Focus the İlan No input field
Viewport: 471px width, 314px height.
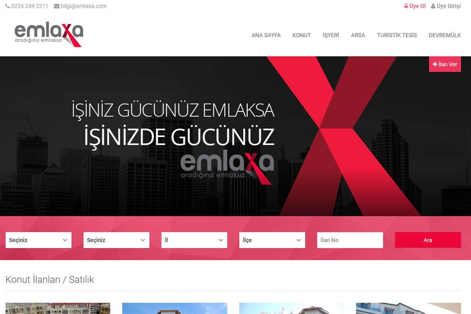(350, 240)
